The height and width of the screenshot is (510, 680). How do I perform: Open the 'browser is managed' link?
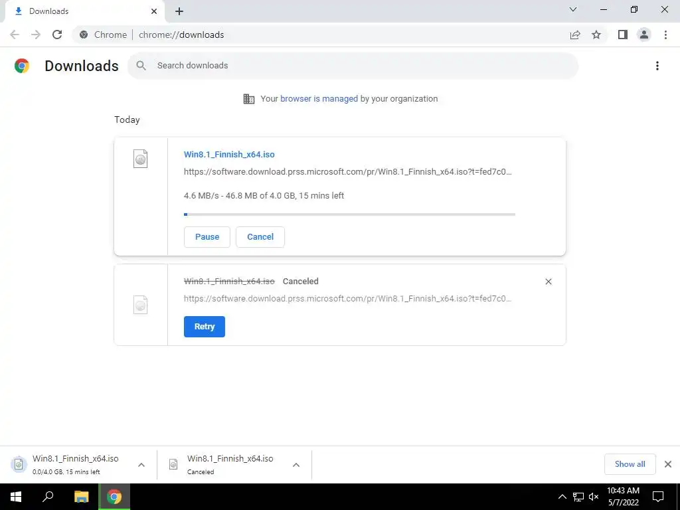click(319, 99)
